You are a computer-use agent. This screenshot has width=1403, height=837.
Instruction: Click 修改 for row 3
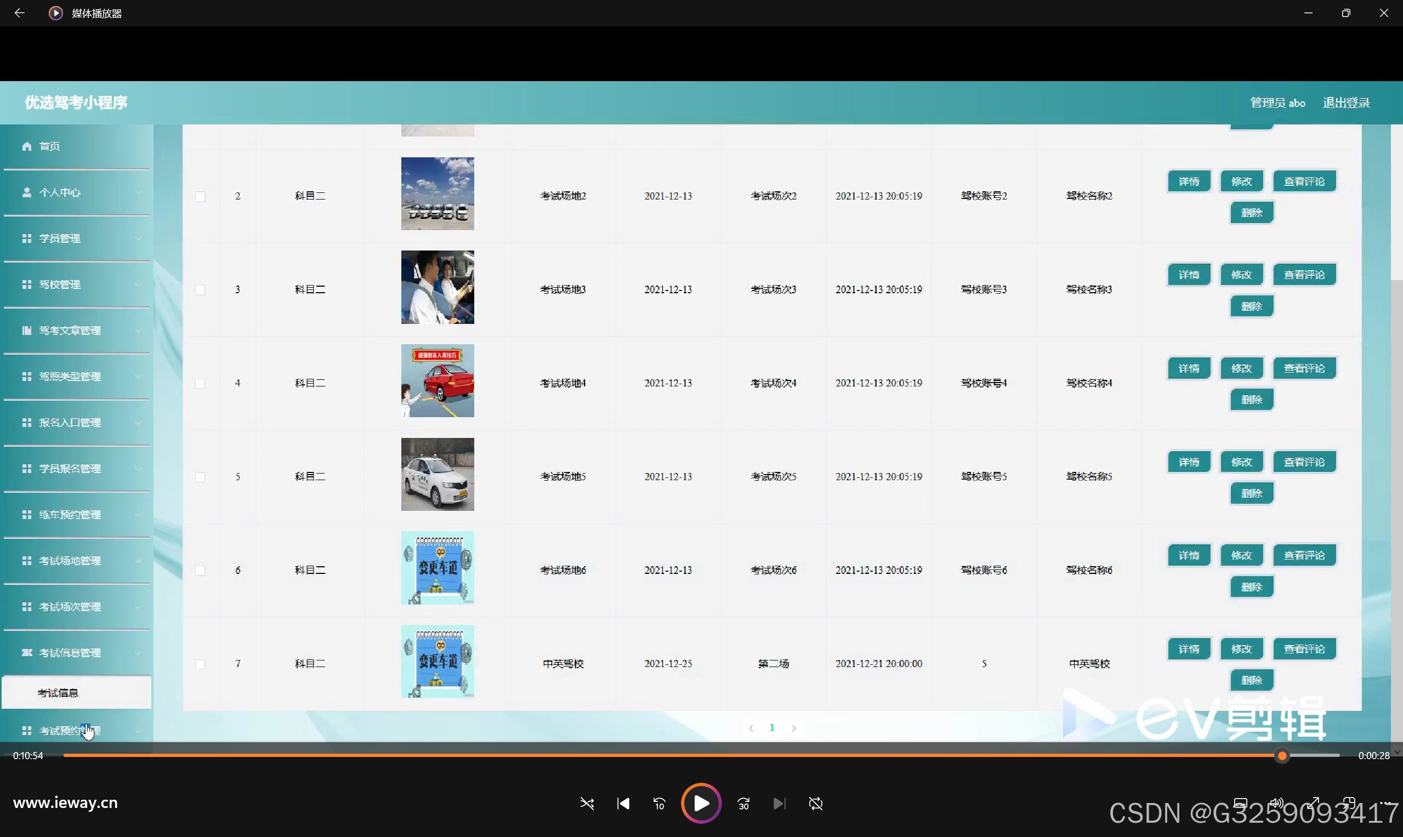(1241, 275)
